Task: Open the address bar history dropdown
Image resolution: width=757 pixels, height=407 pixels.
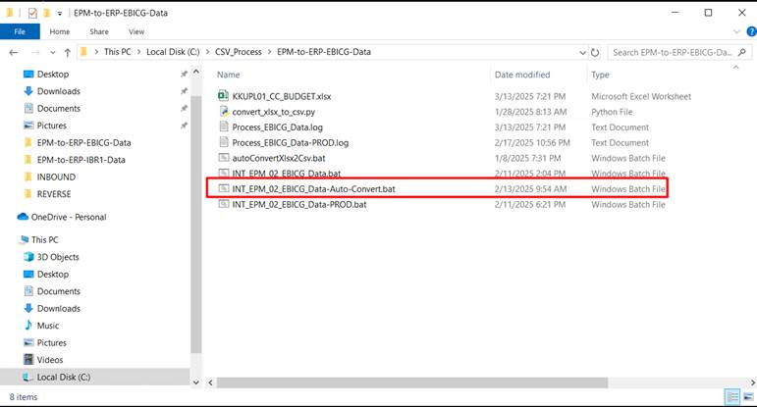Action: click(582, 53)
